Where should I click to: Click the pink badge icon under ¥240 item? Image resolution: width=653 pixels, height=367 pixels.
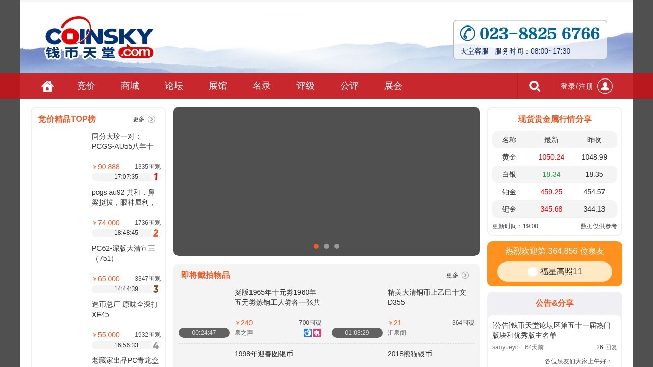click(x=317, y=333)
